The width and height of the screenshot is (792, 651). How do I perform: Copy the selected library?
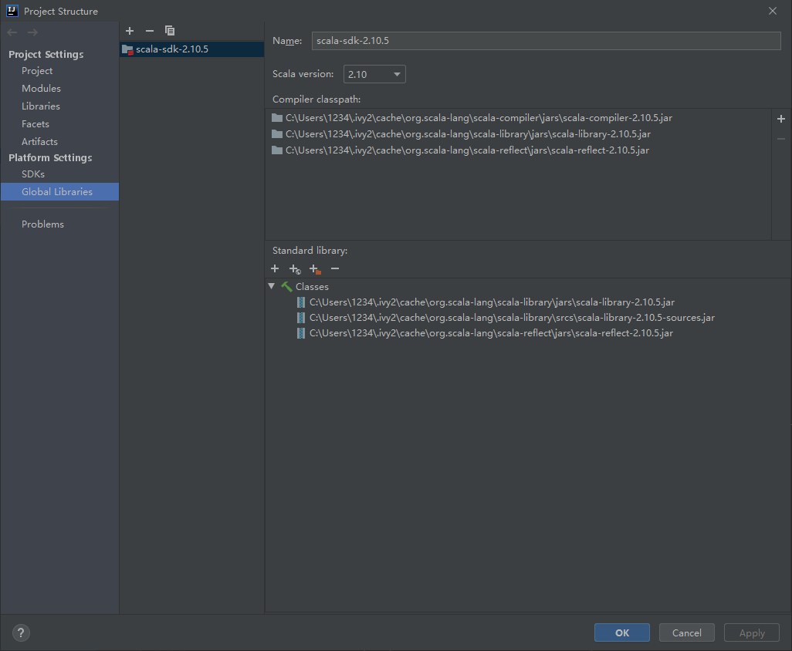(x=170, y=31)
